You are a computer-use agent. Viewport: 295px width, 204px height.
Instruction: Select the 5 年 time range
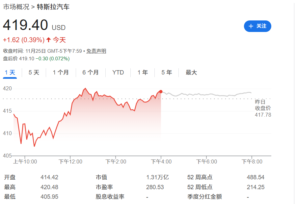tap(166, 72)
